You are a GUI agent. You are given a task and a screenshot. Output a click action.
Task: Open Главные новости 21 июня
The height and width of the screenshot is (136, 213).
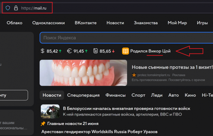click(x=73, y=124)
